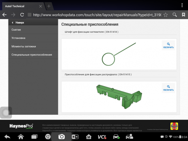Reload the page with the refresh icon
The image size is (188, 141).
(22, 15)
